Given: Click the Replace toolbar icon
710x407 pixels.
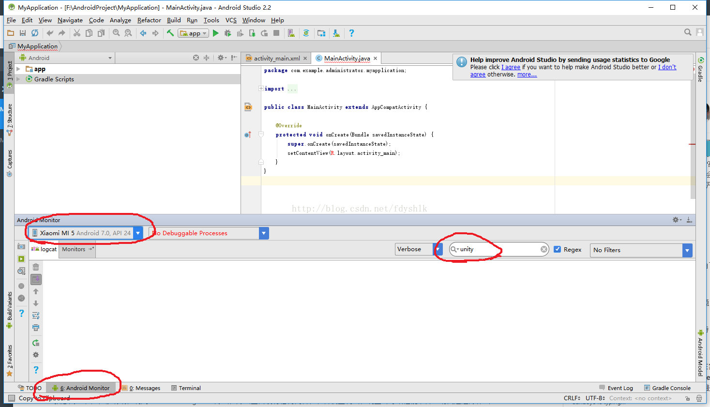Looking at the screenshot, I should (x=128, y=33).
